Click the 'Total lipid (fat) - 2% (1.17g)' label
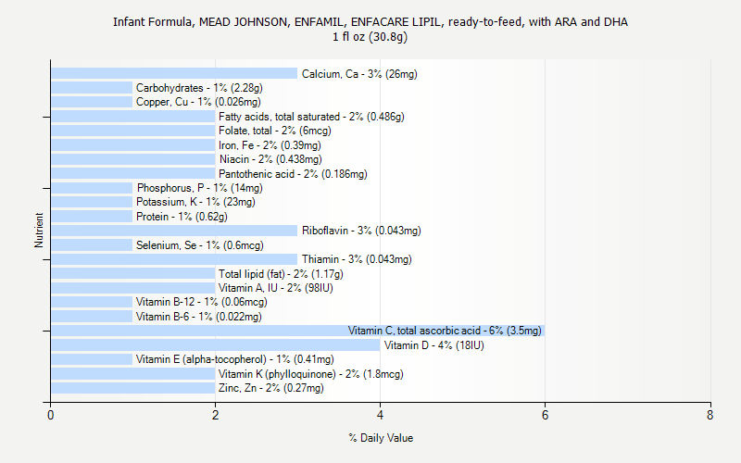 coord(281,273)
